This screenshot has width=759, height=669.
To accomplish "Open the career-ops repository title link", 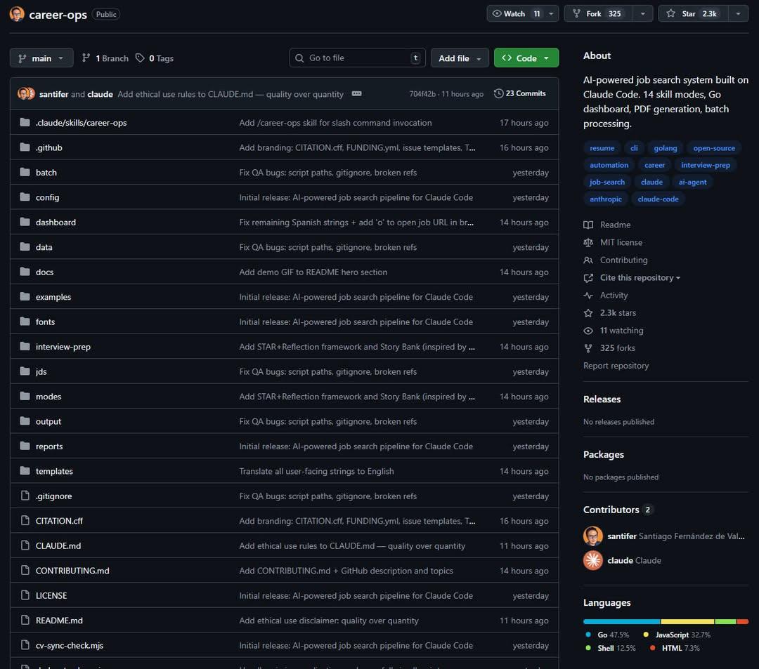I will 58,15.
